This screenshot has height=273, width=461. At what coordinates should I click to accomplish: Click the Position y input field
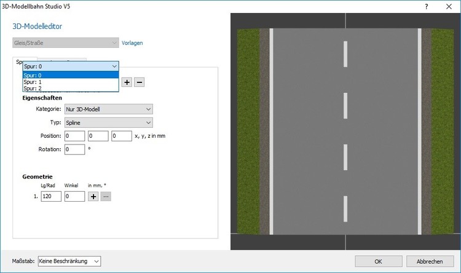click(x=98, y=136)
